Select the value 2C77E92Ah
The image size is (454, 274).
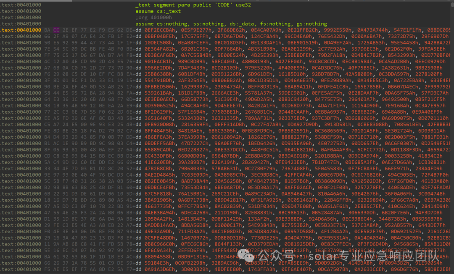click(332, 49)
